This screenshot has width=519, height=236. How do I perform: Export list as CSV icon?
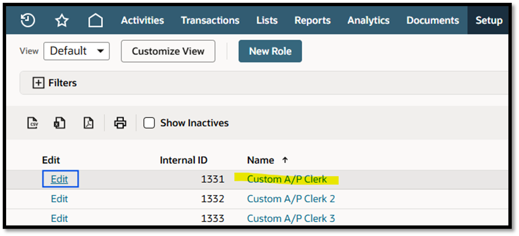click(x=33, y=123)
